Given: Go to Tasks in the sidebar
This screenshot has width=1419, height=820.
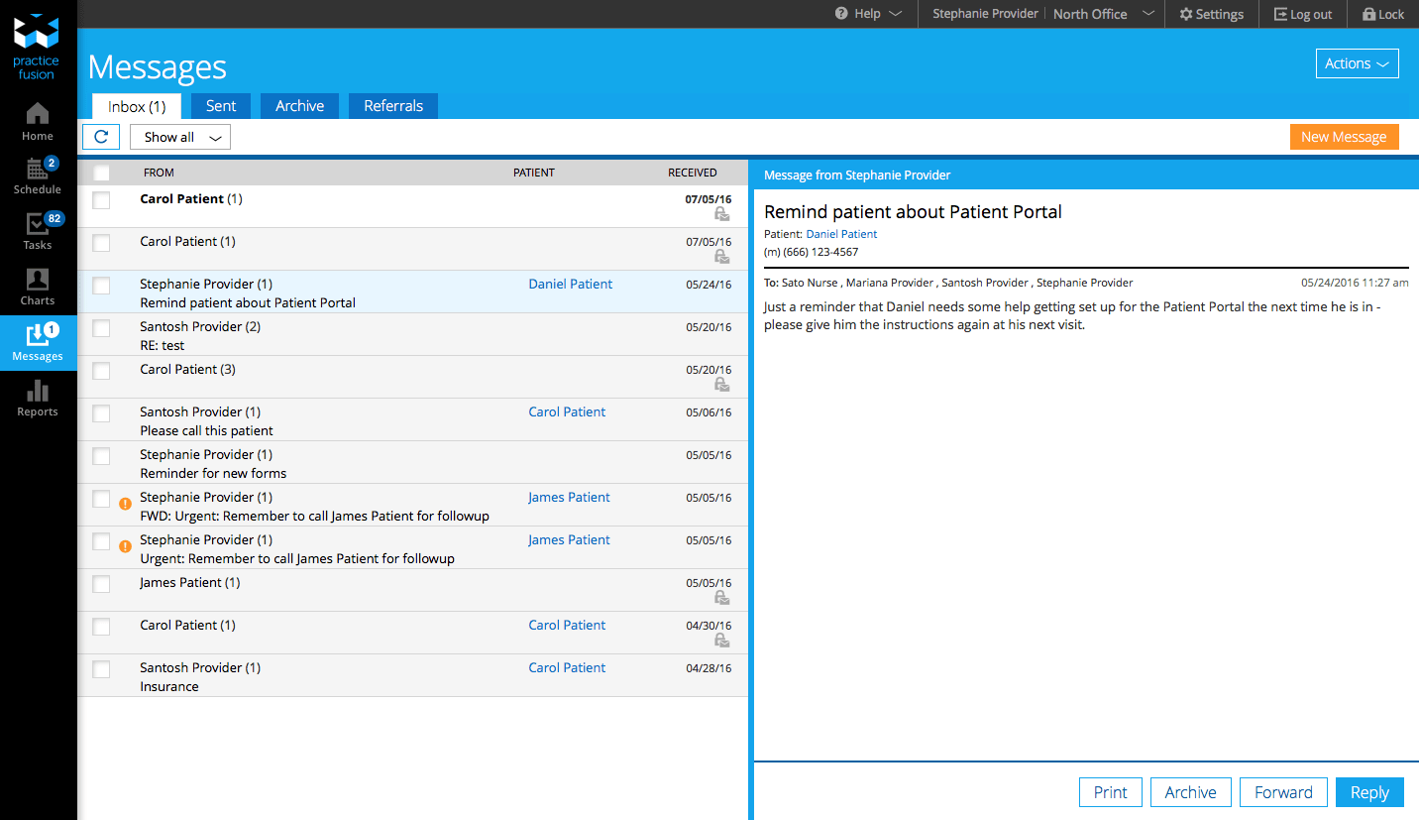Looking at the screenshot, I should [x=38, y=231].
